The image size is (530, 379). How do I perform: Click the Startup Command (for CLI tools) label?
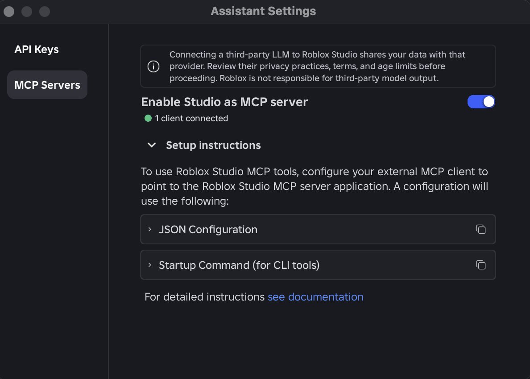tap(239, 265)
